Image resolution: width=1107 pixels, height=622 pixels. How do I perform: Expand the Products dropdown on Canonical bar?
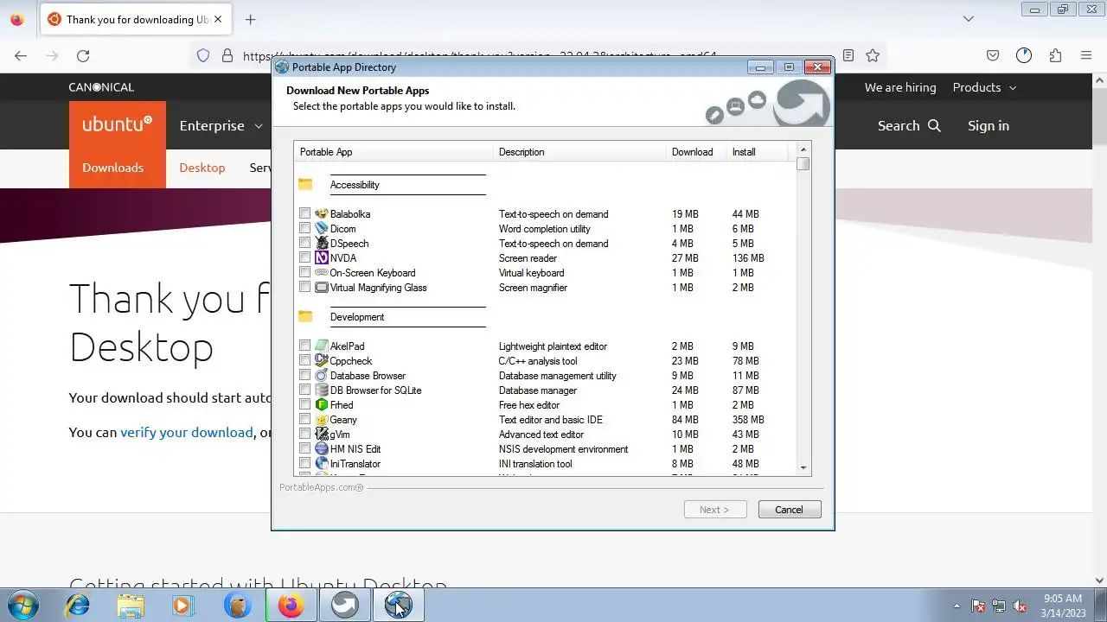point(984,87)
